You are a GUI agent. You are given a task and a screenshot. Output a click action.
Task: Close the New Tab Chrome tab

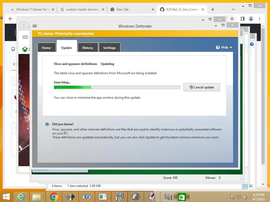click(153, 10)
